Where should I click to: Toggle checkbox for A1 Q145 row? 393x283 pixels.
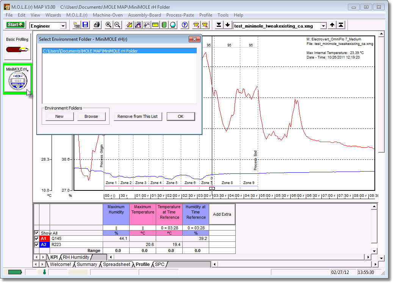click(37, 238)
